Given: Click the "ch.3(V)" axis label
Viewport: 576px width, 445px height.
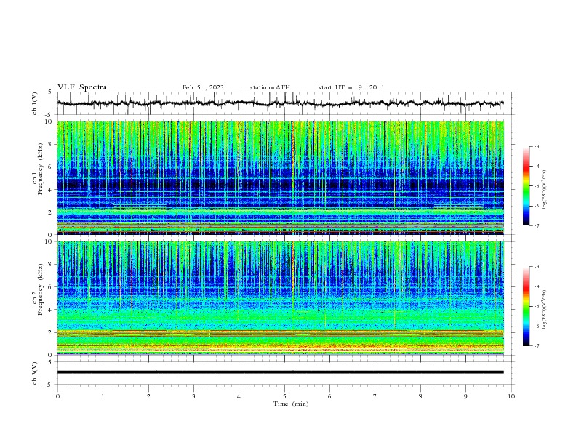Looking at the screenshot, I should (x=35, y=373).
